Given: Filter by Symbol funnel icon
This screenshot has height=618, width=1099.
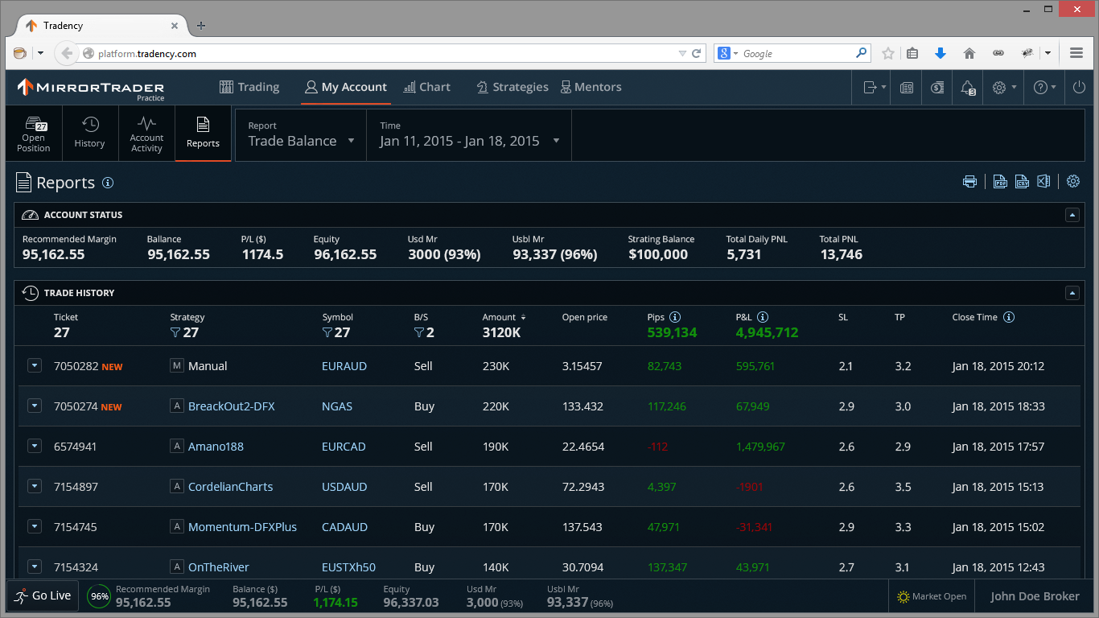Looking at the screenshot, I should tap(327, 332).
